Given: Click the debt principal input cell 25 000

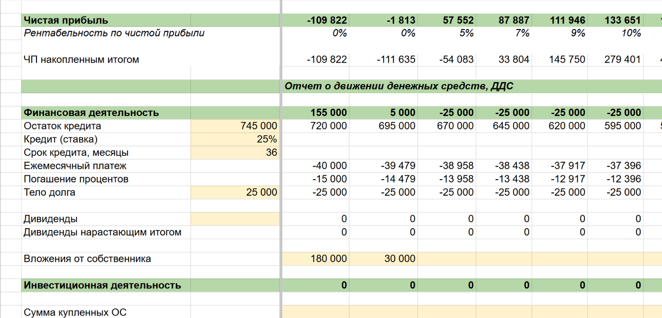Looking at the screenshot, I should point(235,192).
